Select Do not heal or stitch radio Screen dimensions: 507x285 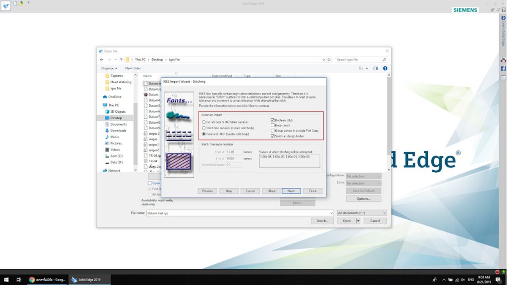click(203, 122)
